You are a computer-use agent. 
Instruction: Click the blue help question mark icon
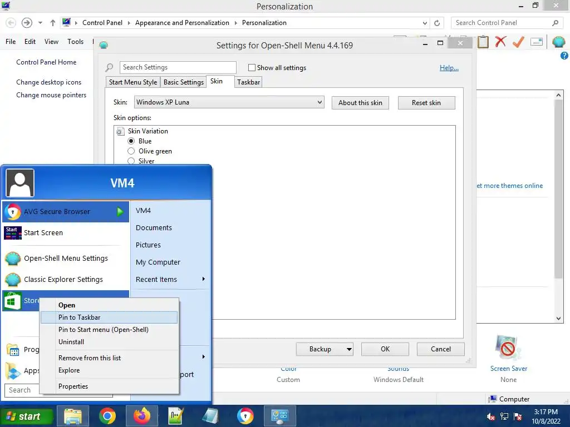(x=564, y=56)
